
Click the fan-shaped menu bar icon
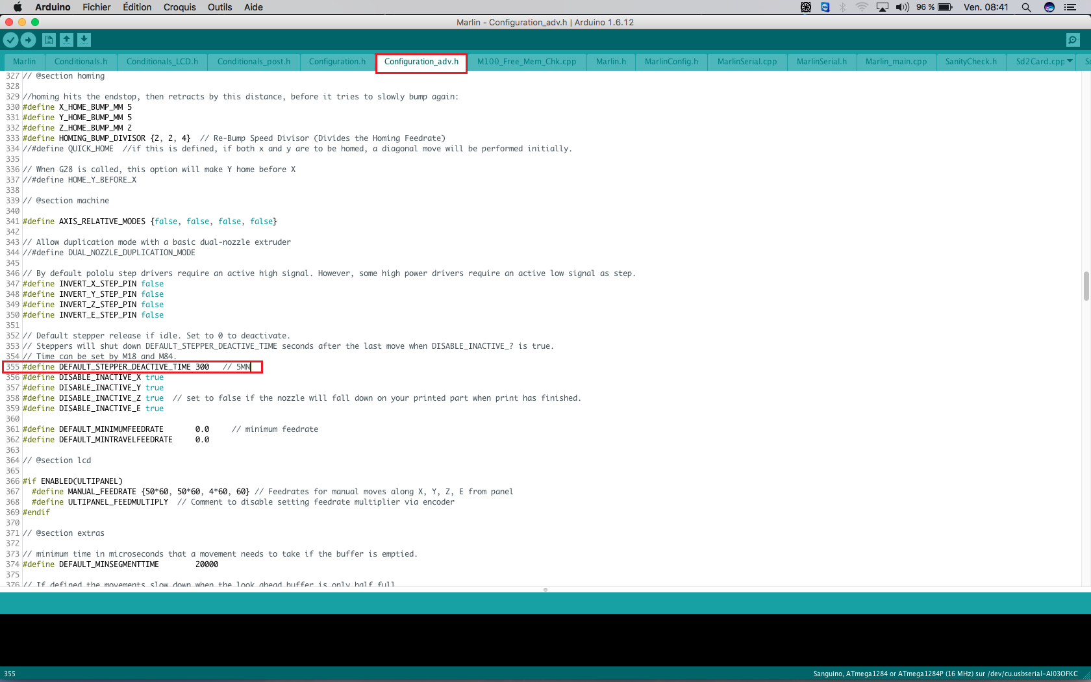pyautogui.click(x=806, y=7)
